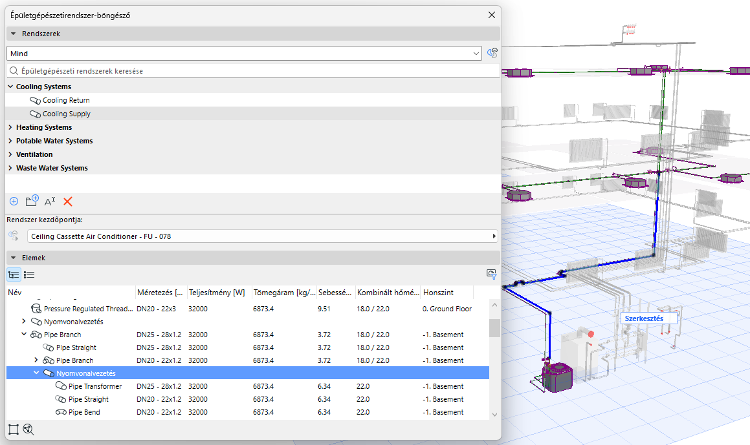Screen dimensions: 750x445
Task: Click the Szerkesztés button in the 3D view
Action: (648, 318)
